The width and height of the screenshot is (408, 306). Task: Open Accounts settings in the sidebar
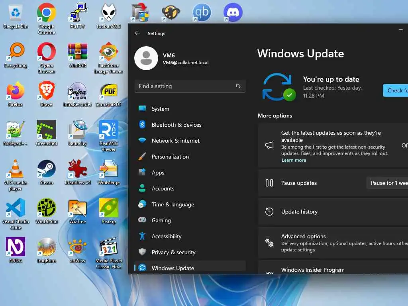point(190,188)
